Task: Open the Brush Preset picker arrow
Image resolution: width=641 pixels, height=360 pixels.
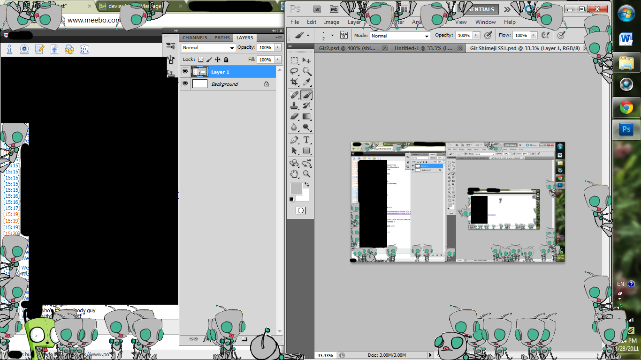Action: 332,35
